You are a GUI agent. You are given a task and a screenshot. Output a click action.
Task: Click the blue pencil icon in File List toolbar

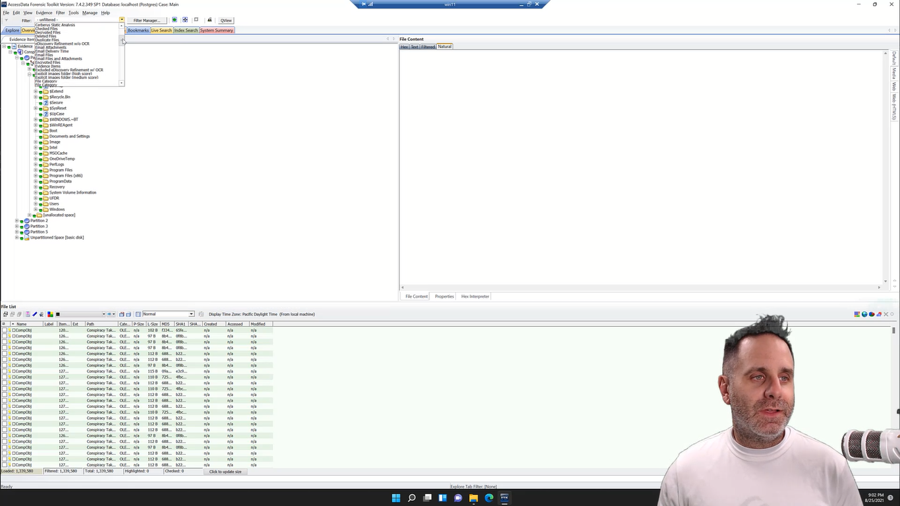click(35, 314)
